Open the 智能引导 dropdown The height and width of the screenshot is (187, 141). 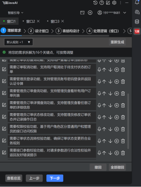point(16,13)
